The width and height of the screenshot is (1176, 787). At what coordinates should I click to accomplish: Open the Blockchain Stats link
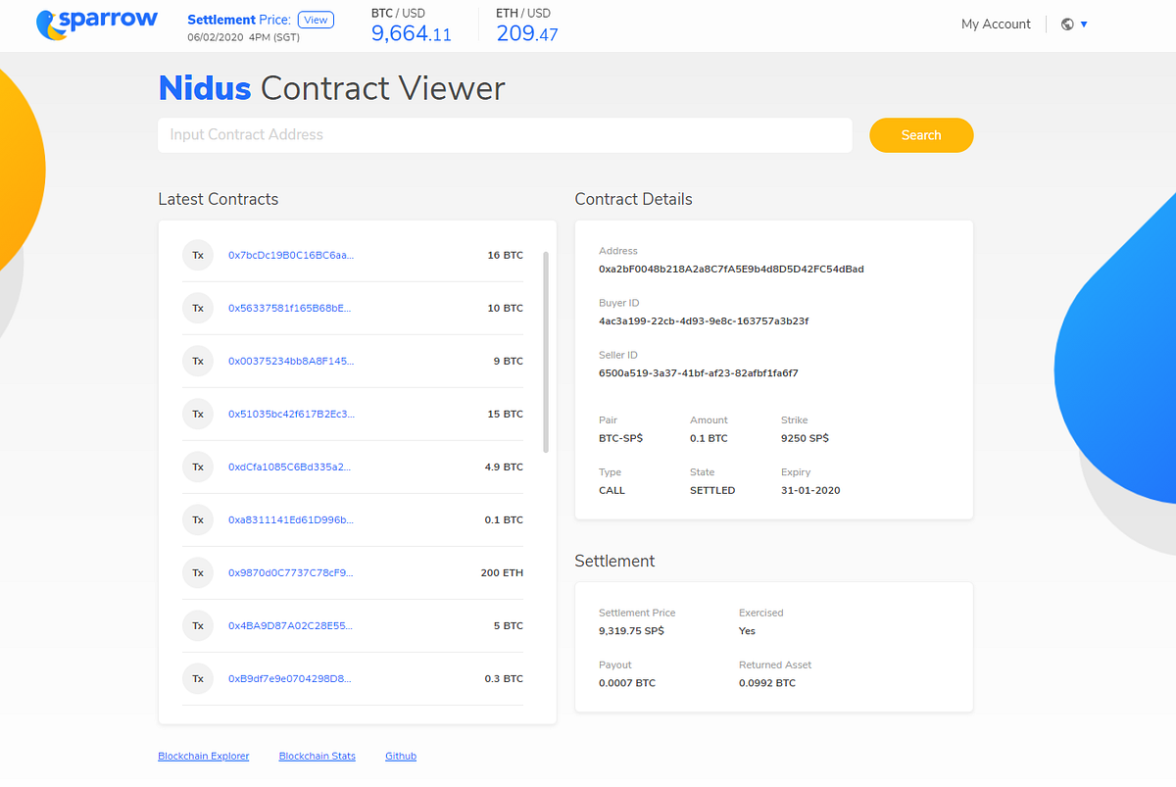318,757
